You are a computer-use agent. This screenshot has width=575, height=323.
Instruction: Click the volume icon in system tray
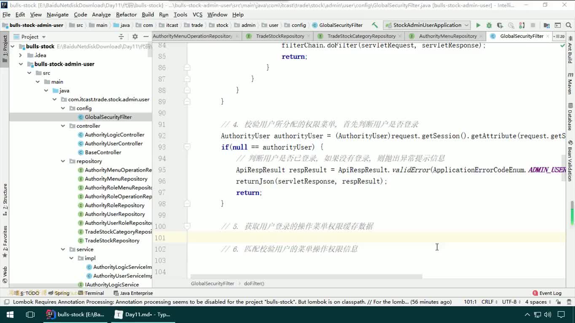pyautogui.click(x=547, y=315)
